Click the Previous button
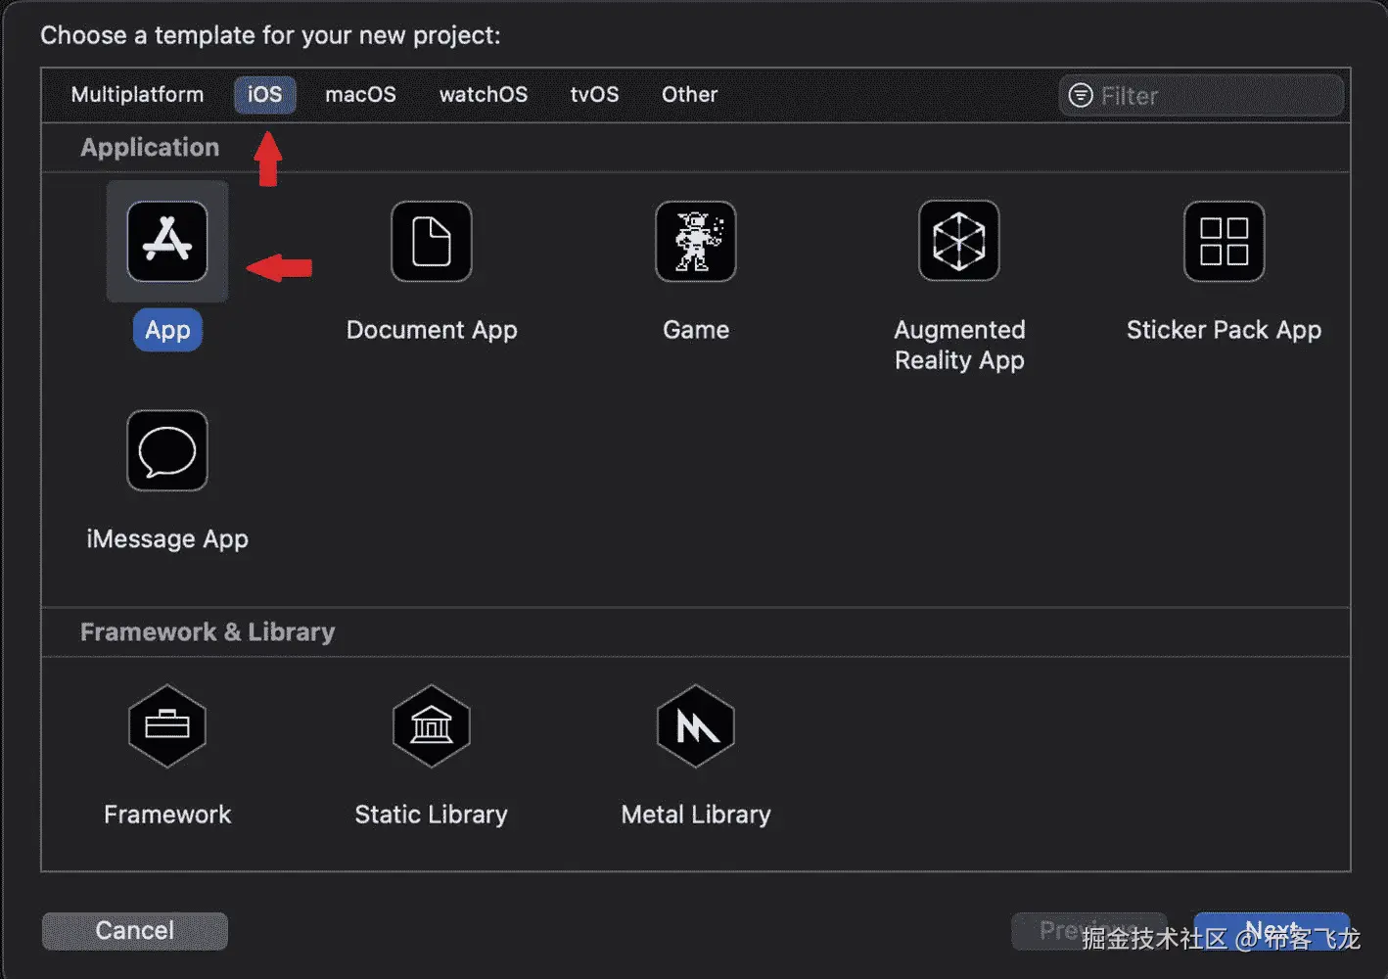 tap(1088, 930)
